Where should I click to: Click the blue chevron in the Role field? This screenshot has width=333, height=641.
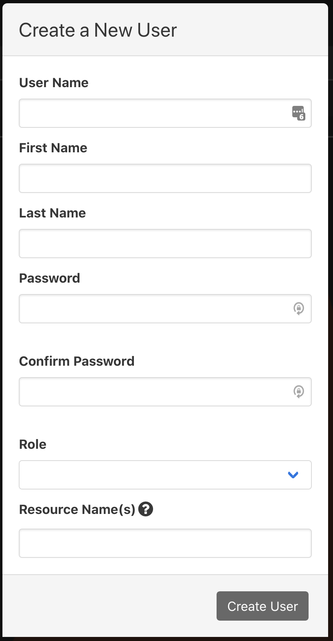pos(293,475)
